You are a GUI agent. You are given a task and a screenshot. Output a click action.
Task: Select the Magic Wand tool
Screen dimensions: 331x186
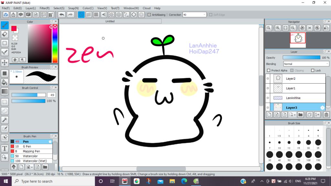coord(5,120)
